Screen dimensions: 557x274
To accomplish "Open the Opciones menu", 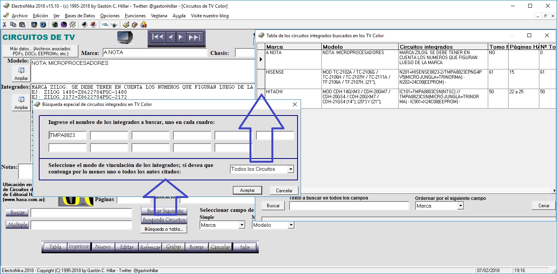I will pyautogui.click(x=110, y=16).
